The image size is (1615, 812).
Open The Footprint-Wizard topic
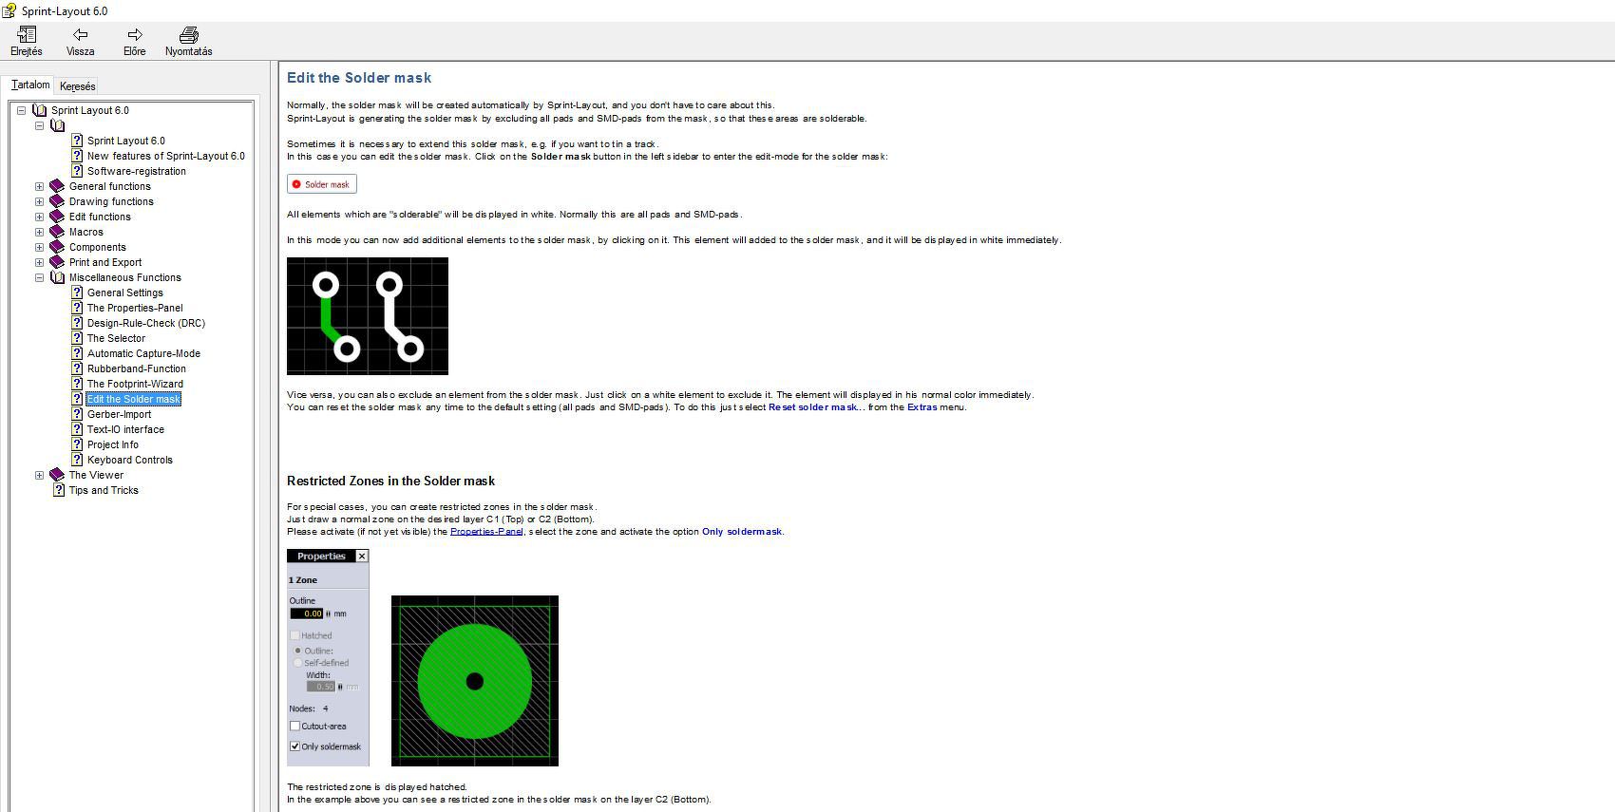tap(135, 384)
